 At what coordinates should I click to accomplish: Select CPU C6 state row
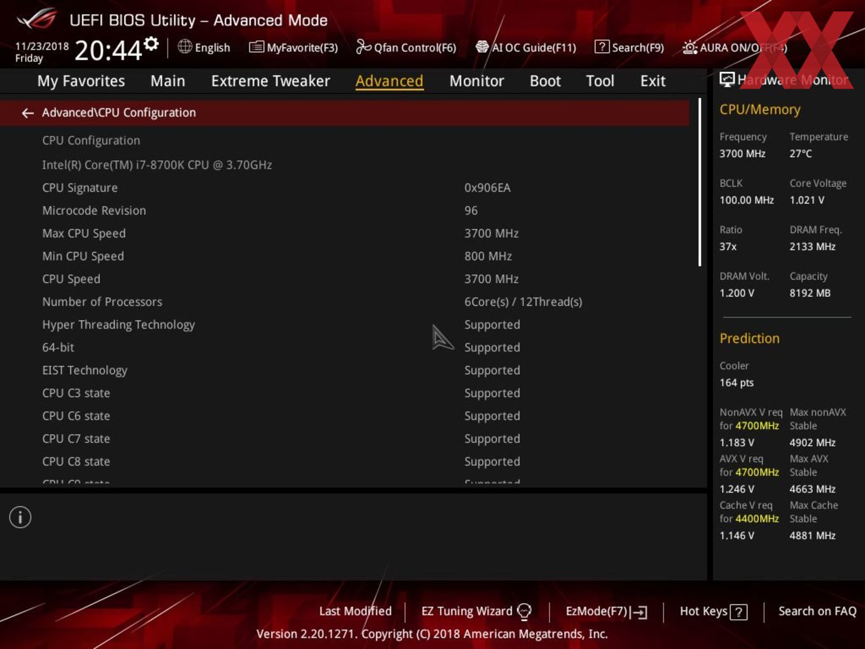coord(344,416)
